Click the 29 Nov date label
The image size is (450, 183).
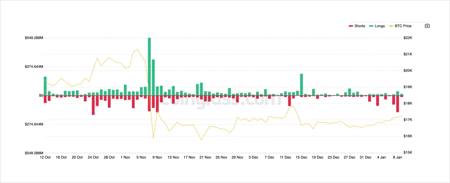coord(237,158)
